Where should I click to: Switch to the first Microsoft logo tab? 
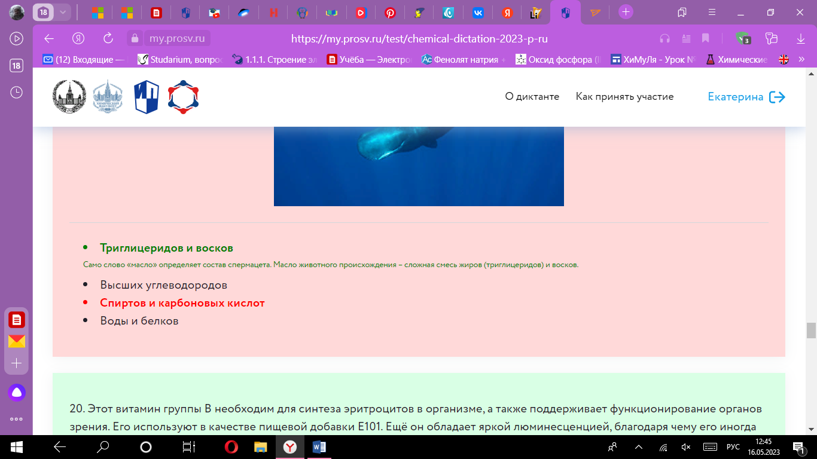point(97,12)
